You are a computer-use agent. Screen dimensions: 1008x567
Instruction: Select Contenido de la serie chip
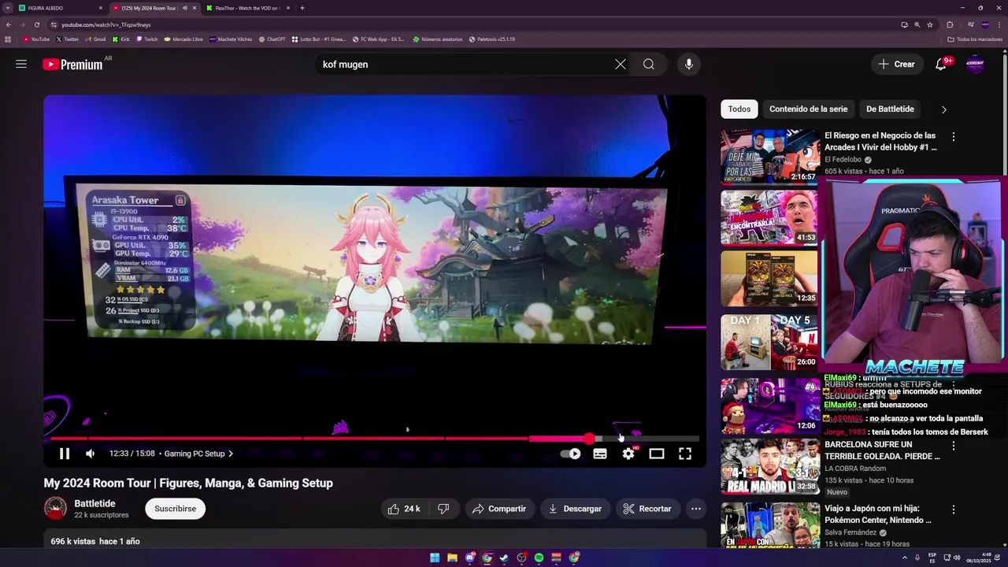click(x=809, y=109)
